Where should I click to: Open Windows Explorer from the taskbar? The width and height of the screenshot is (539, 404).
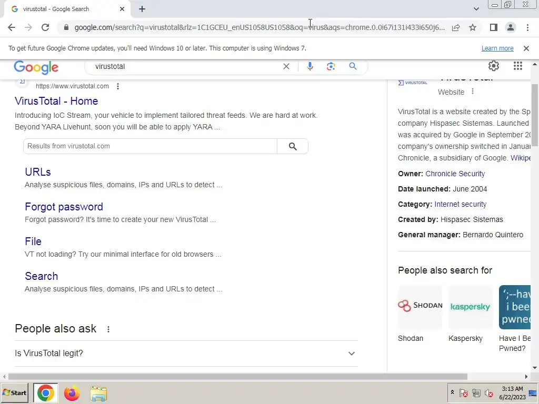(x=98, y=393)
